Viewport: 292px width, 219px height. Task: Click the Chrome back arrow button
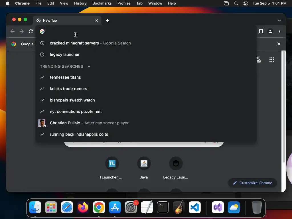pyautogui.click(x=13, y=31)
